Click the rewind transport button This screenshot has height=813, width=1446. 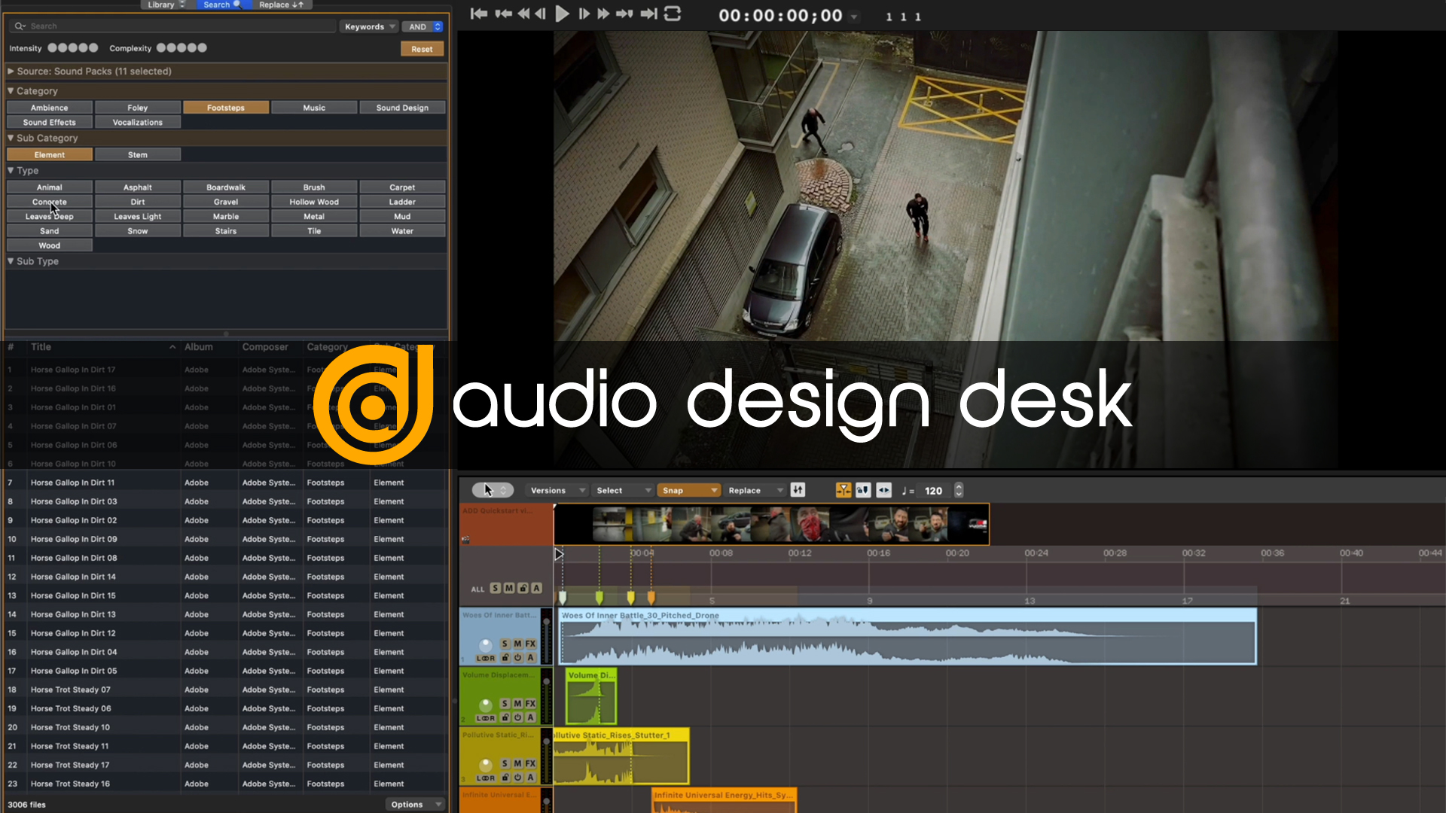coord(523,14)
